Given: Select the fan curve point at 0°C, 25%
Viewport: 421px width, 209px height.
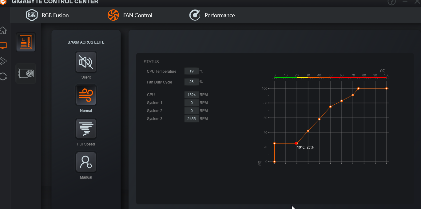Looking at the screenshot, I should (274, 143).
